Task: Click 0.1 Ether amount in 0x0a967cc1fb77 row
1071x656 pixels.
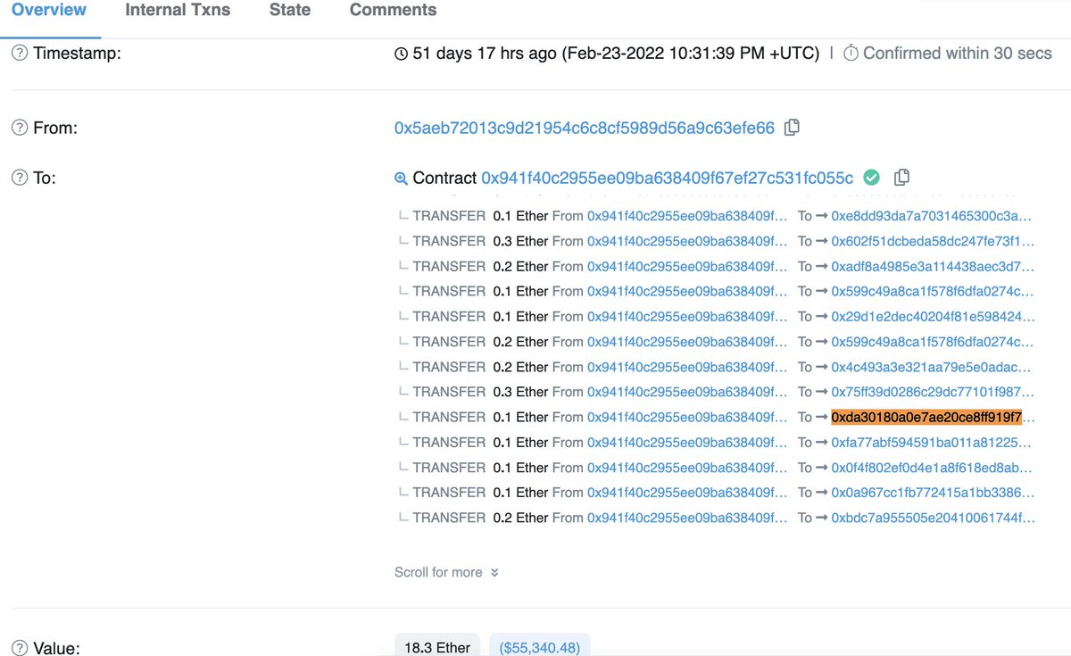Action: (520, 492)
